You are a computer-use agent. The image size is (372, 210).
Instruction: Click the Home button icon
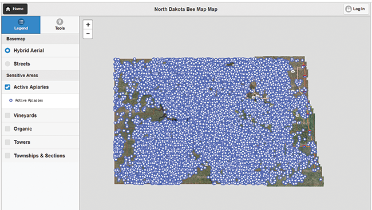(9, 9)
